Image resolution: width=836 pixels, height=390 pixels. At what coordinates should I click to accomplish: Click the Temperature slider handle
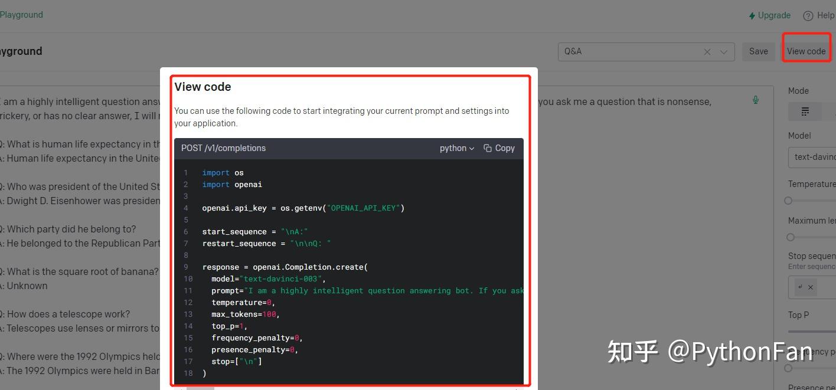[x=788, y=201]
